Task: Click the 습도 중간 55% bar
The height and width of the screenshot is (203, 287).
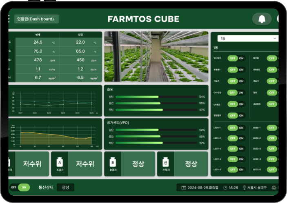Action: pos(156,104)
